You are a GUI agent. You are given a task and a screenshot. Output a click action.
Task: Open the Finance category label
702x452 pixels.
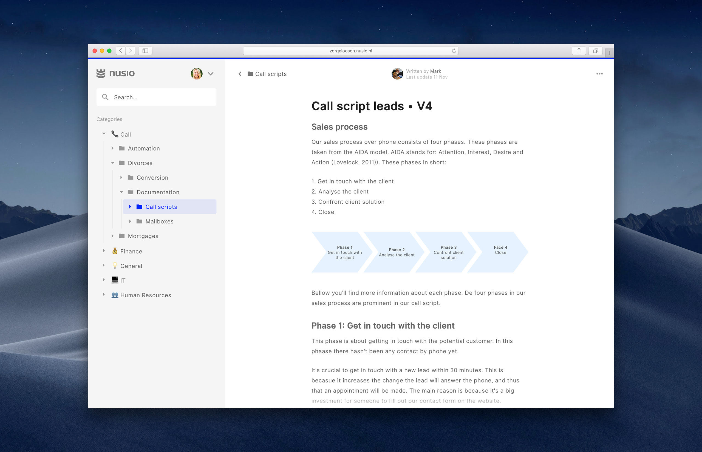point(131,252)
